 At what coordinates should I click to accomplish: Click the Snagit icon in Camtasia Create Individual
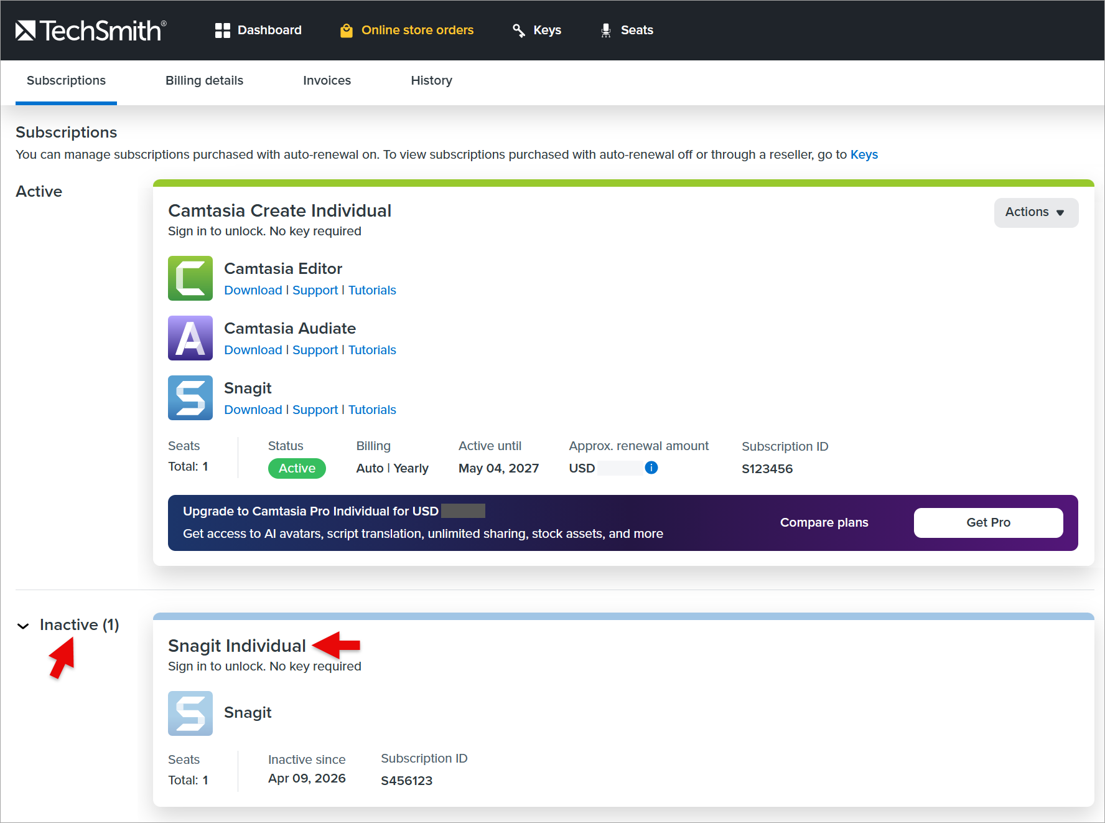point(190,398)
